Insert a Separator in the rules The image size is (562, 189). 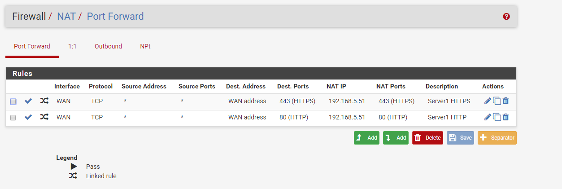pos(497,138)
